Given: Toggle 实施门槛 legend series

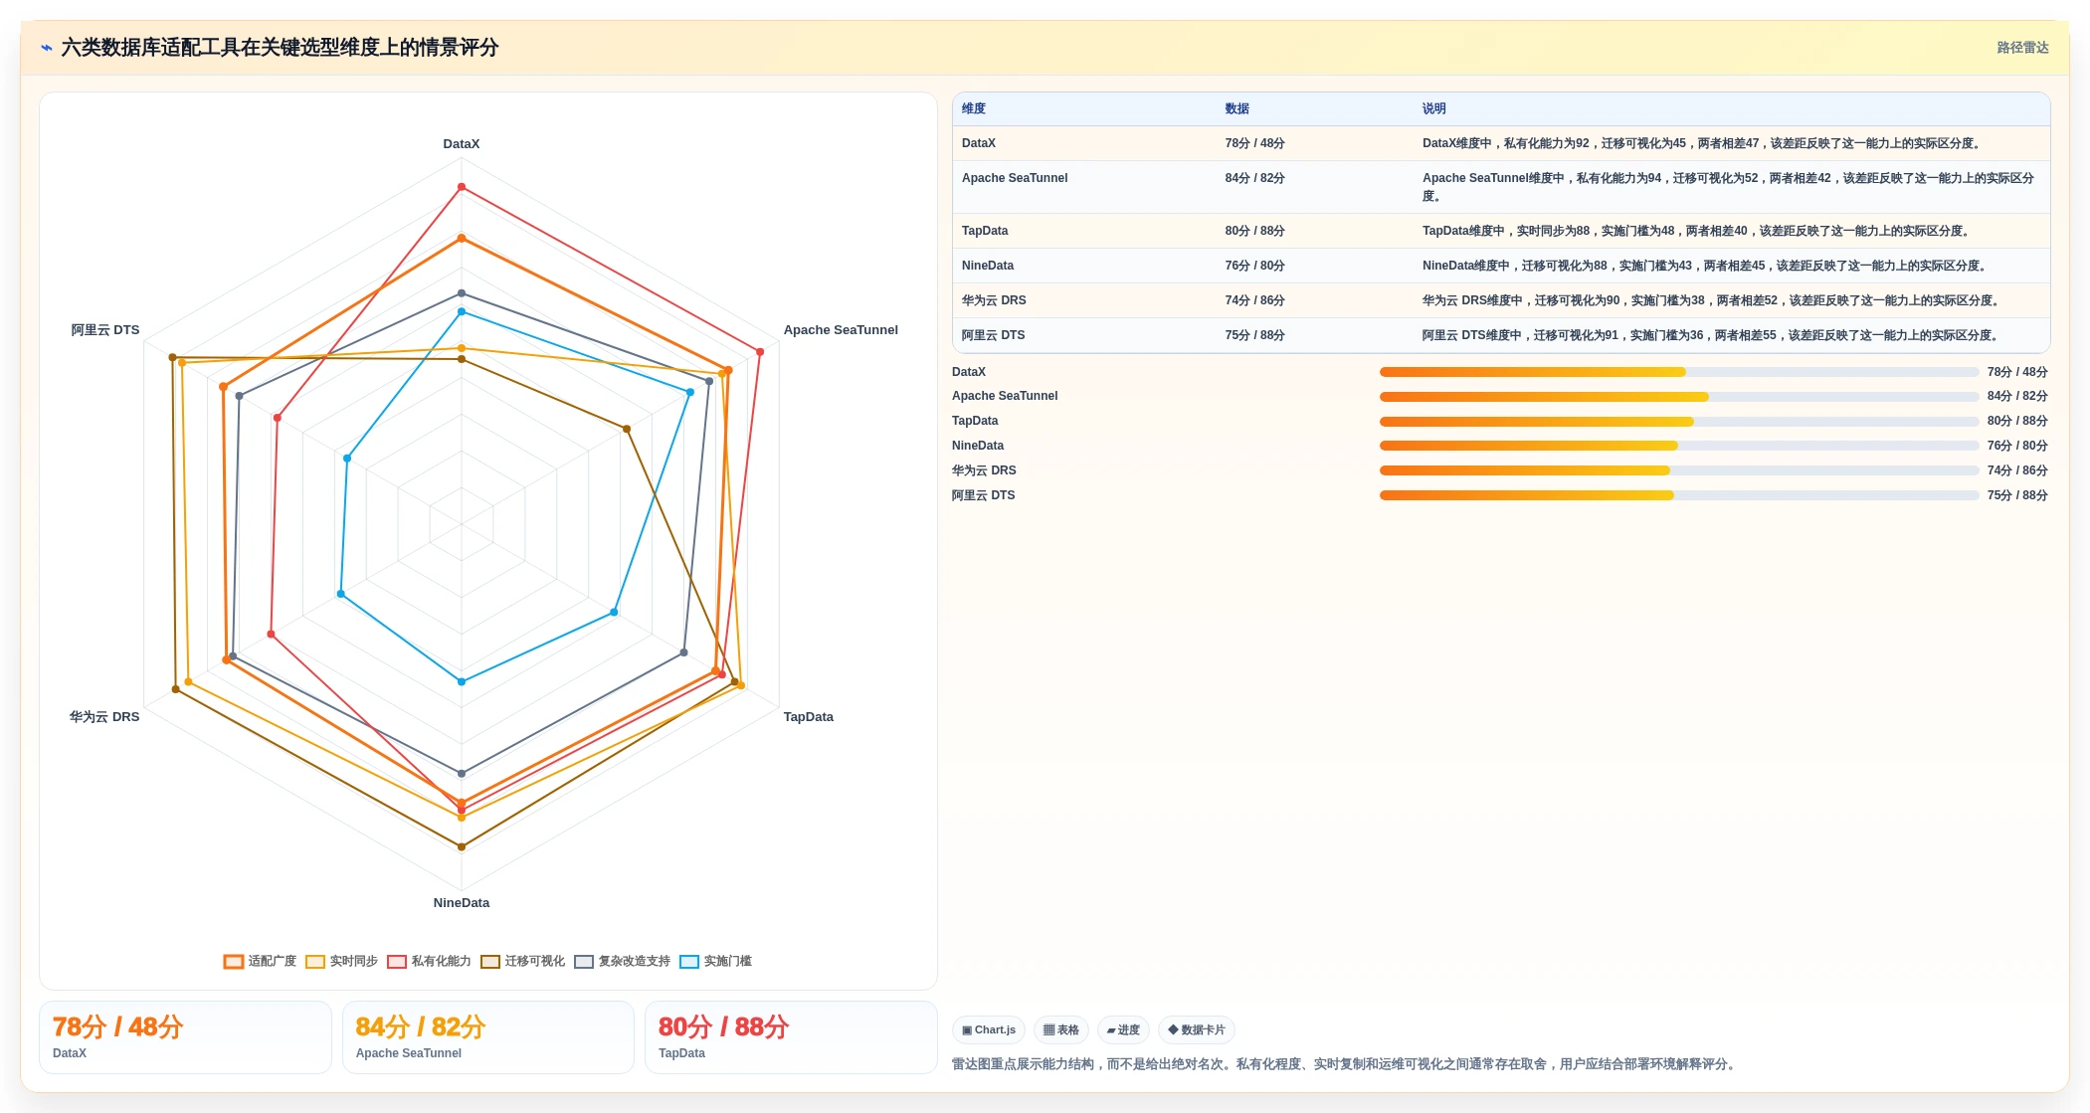Looking at the screenshot, I should point(715,961).
